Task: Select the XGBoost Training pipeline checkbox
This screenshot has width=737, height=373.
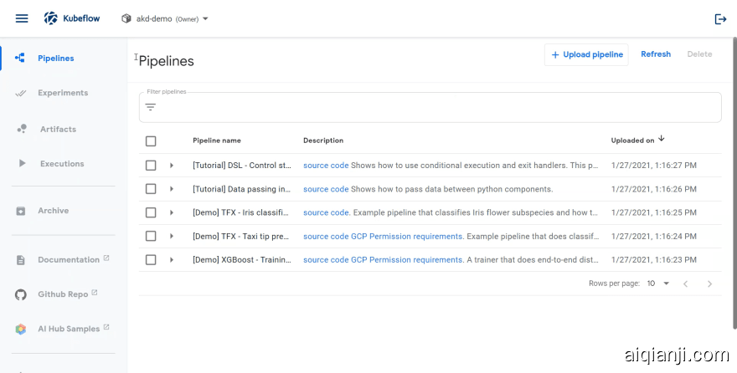Action: coord(151,260)
